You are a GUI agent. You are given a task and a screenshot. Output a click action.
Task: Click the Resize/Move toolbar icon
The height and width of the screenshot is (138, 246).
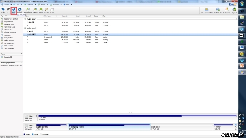coord(28,10)
